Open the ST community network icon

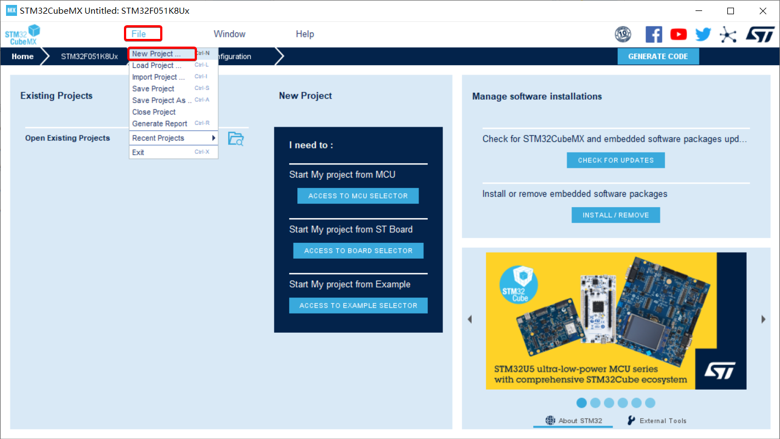click(728, 35)
